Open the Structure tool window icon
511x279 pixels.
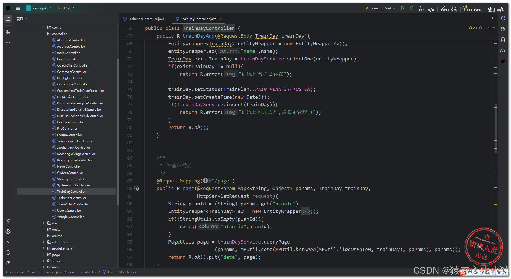pyautogui.click(x=8, y=32)
